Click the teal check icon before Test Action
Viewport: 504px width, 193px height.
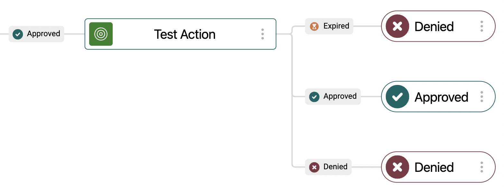click(18, 34)
